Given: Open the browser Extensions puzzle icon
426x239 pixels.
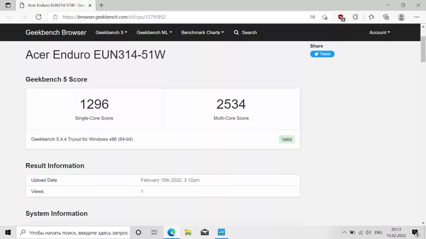Looking at the screenshot, I should tap(355, 17).
